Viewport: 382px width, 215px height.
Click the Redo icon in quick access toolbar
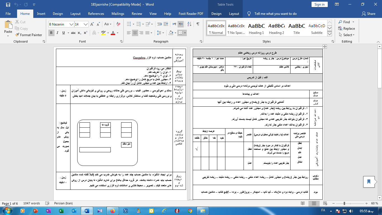pos(26,4)
